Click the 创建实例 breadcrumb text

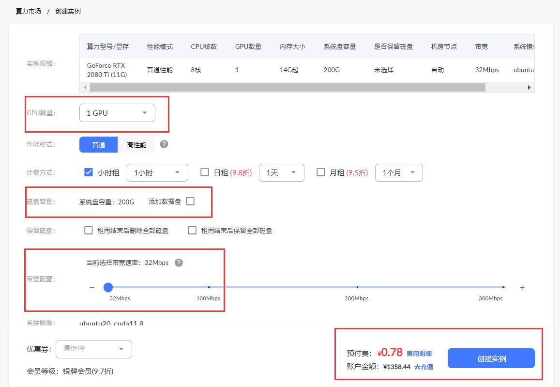coord(68,12)
